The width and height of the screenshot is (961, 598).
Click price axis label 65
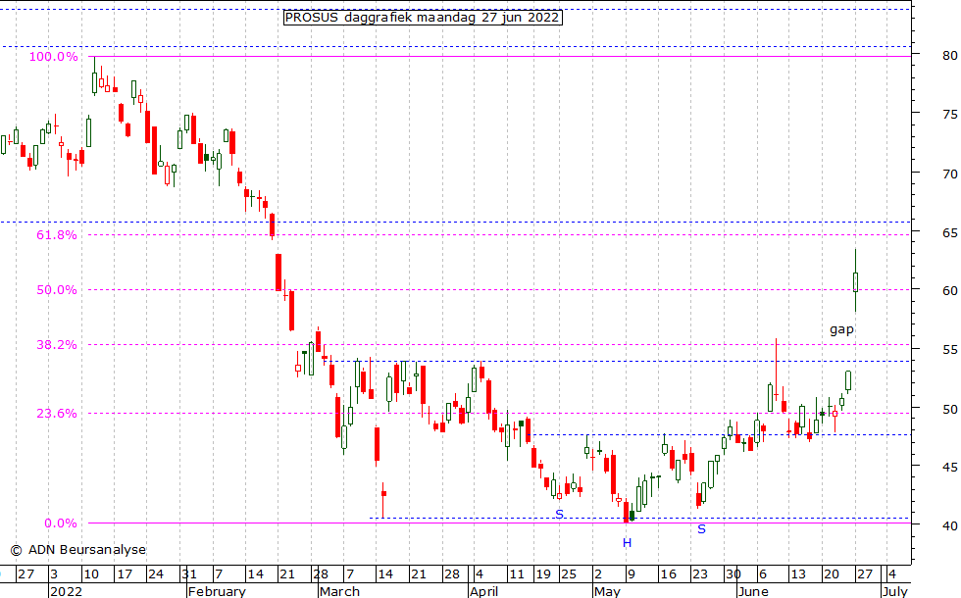point(950,233)
